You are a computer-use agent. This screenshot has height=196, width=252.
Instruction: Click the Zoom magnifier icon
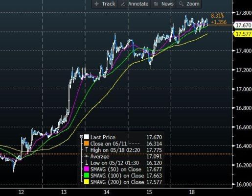pyautogui.click(x=181, y=4)
